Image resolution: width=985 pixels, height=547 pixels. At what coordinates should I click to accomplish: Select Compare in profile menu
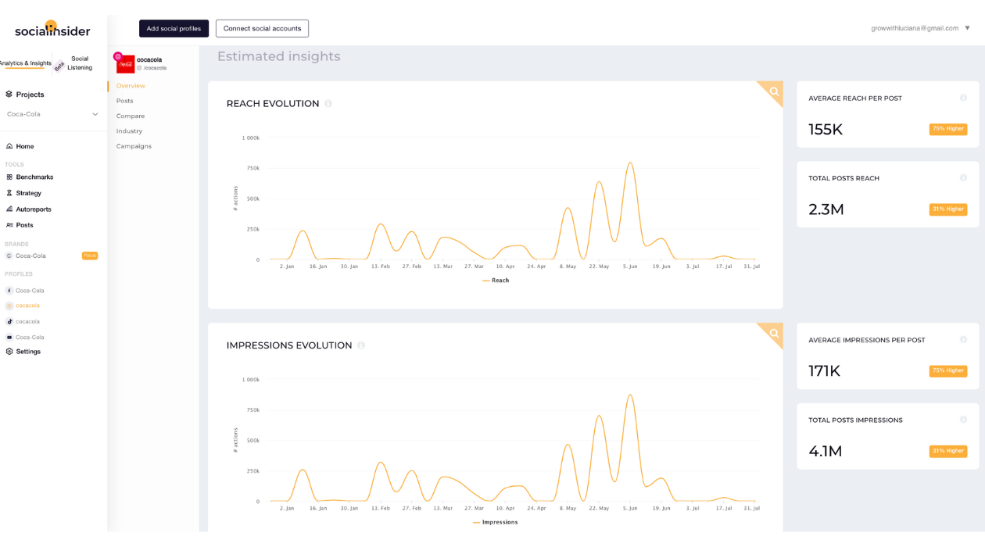(131, 116)
